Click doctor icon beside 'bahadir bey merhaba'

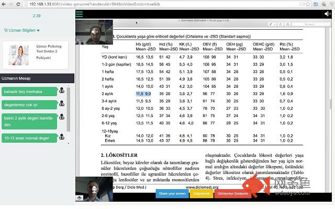pos(62,91)
